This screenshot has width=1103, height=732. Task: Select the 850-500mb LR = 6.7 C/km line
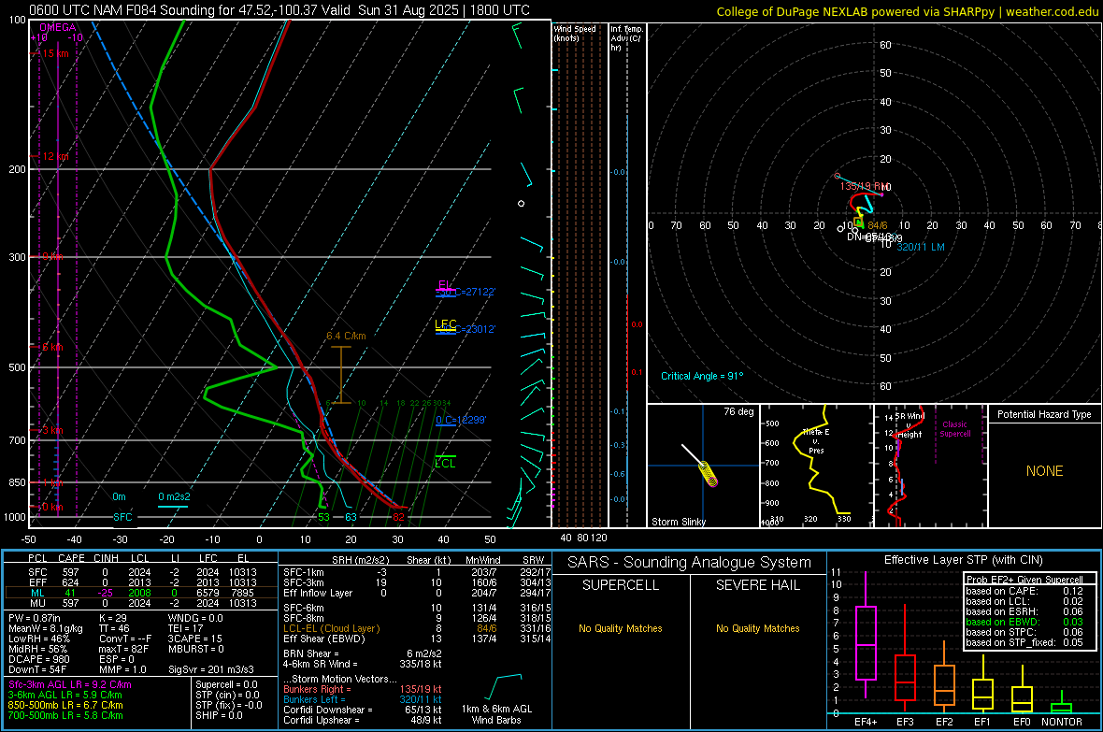(x=65, y=705)
